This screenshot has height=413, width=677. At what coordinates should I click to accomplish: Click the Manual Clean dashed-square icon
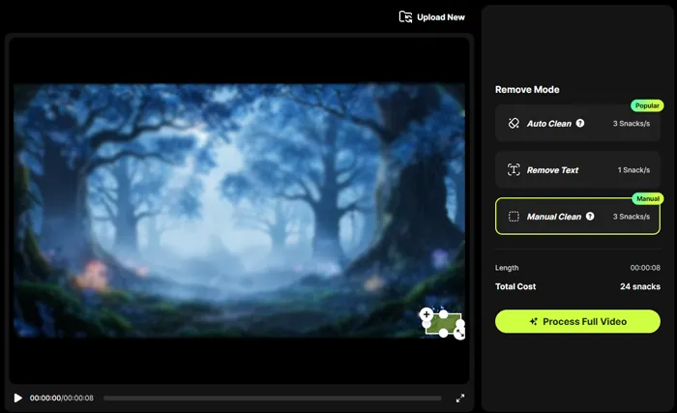514,217
